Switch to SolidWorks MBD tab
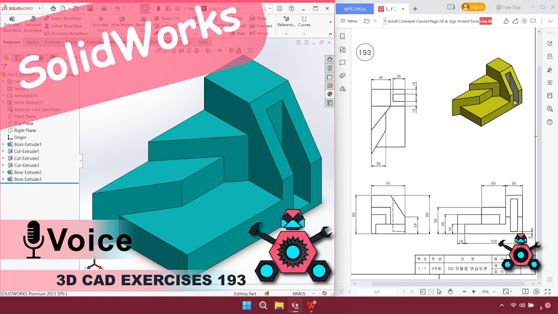This screenshot has height=314, width=558. 203,42
